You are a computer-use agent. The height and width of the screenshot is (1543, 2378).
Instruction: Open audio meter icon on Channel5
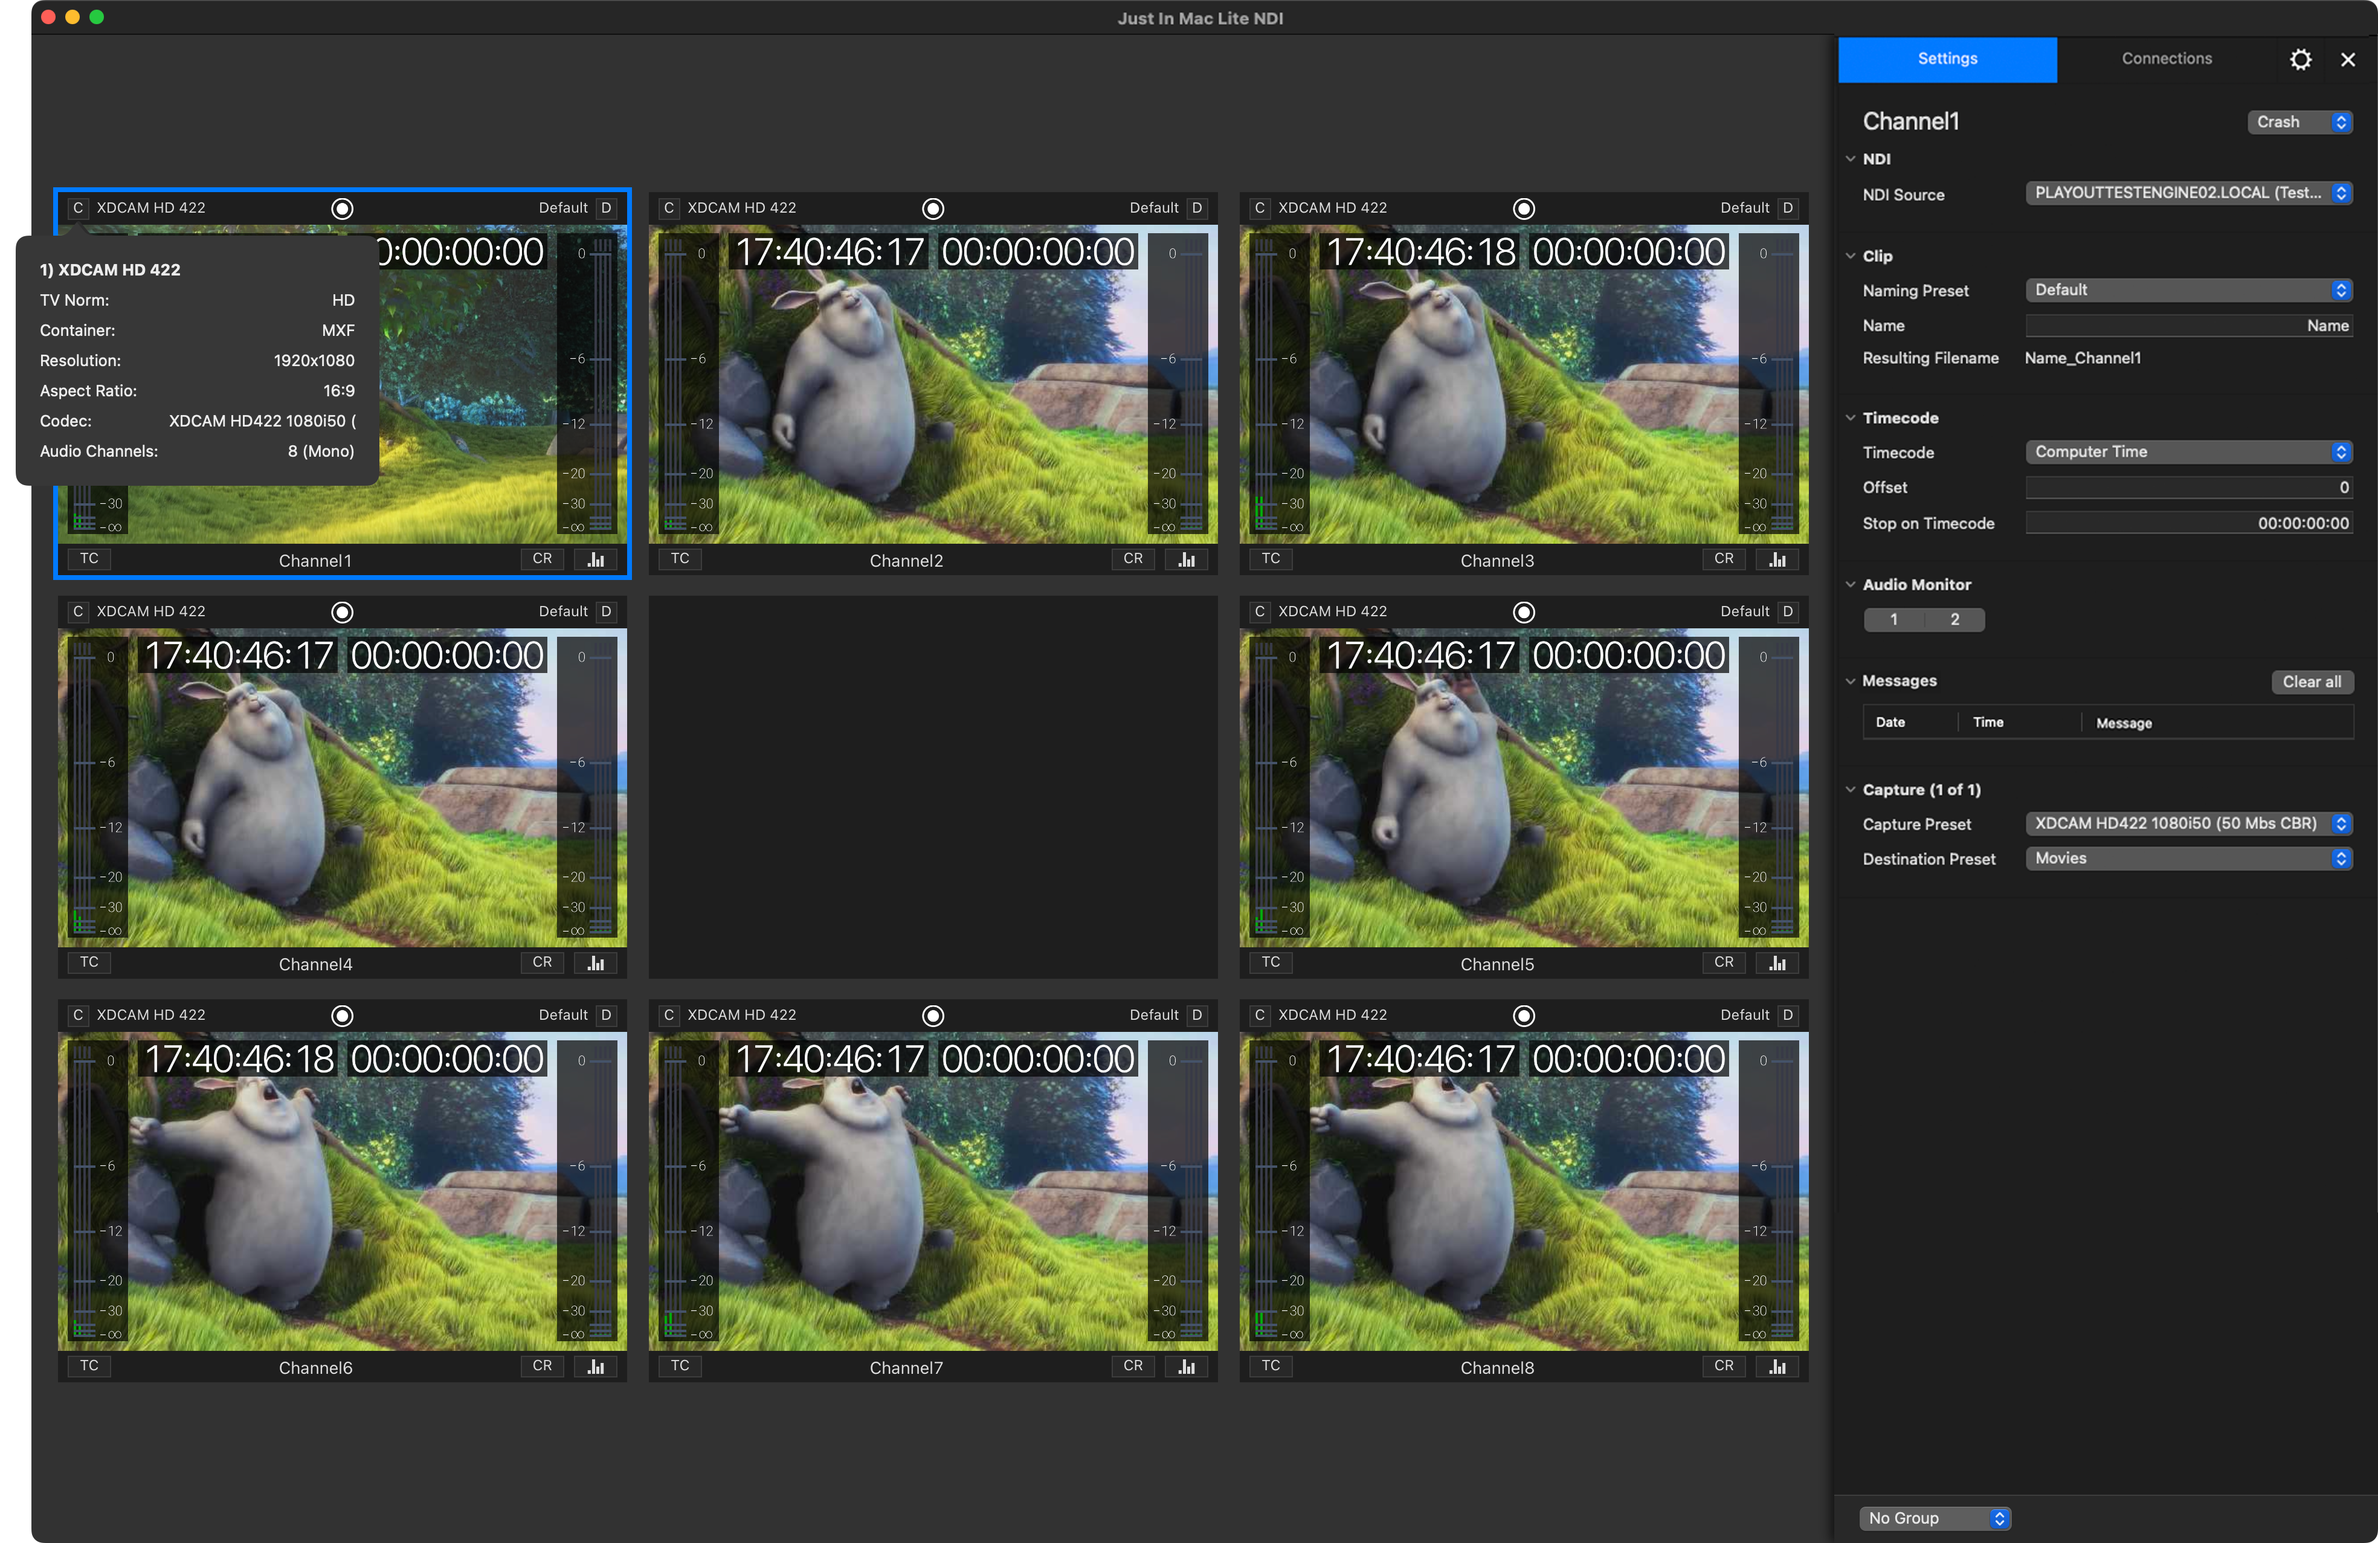point(1776,964)
